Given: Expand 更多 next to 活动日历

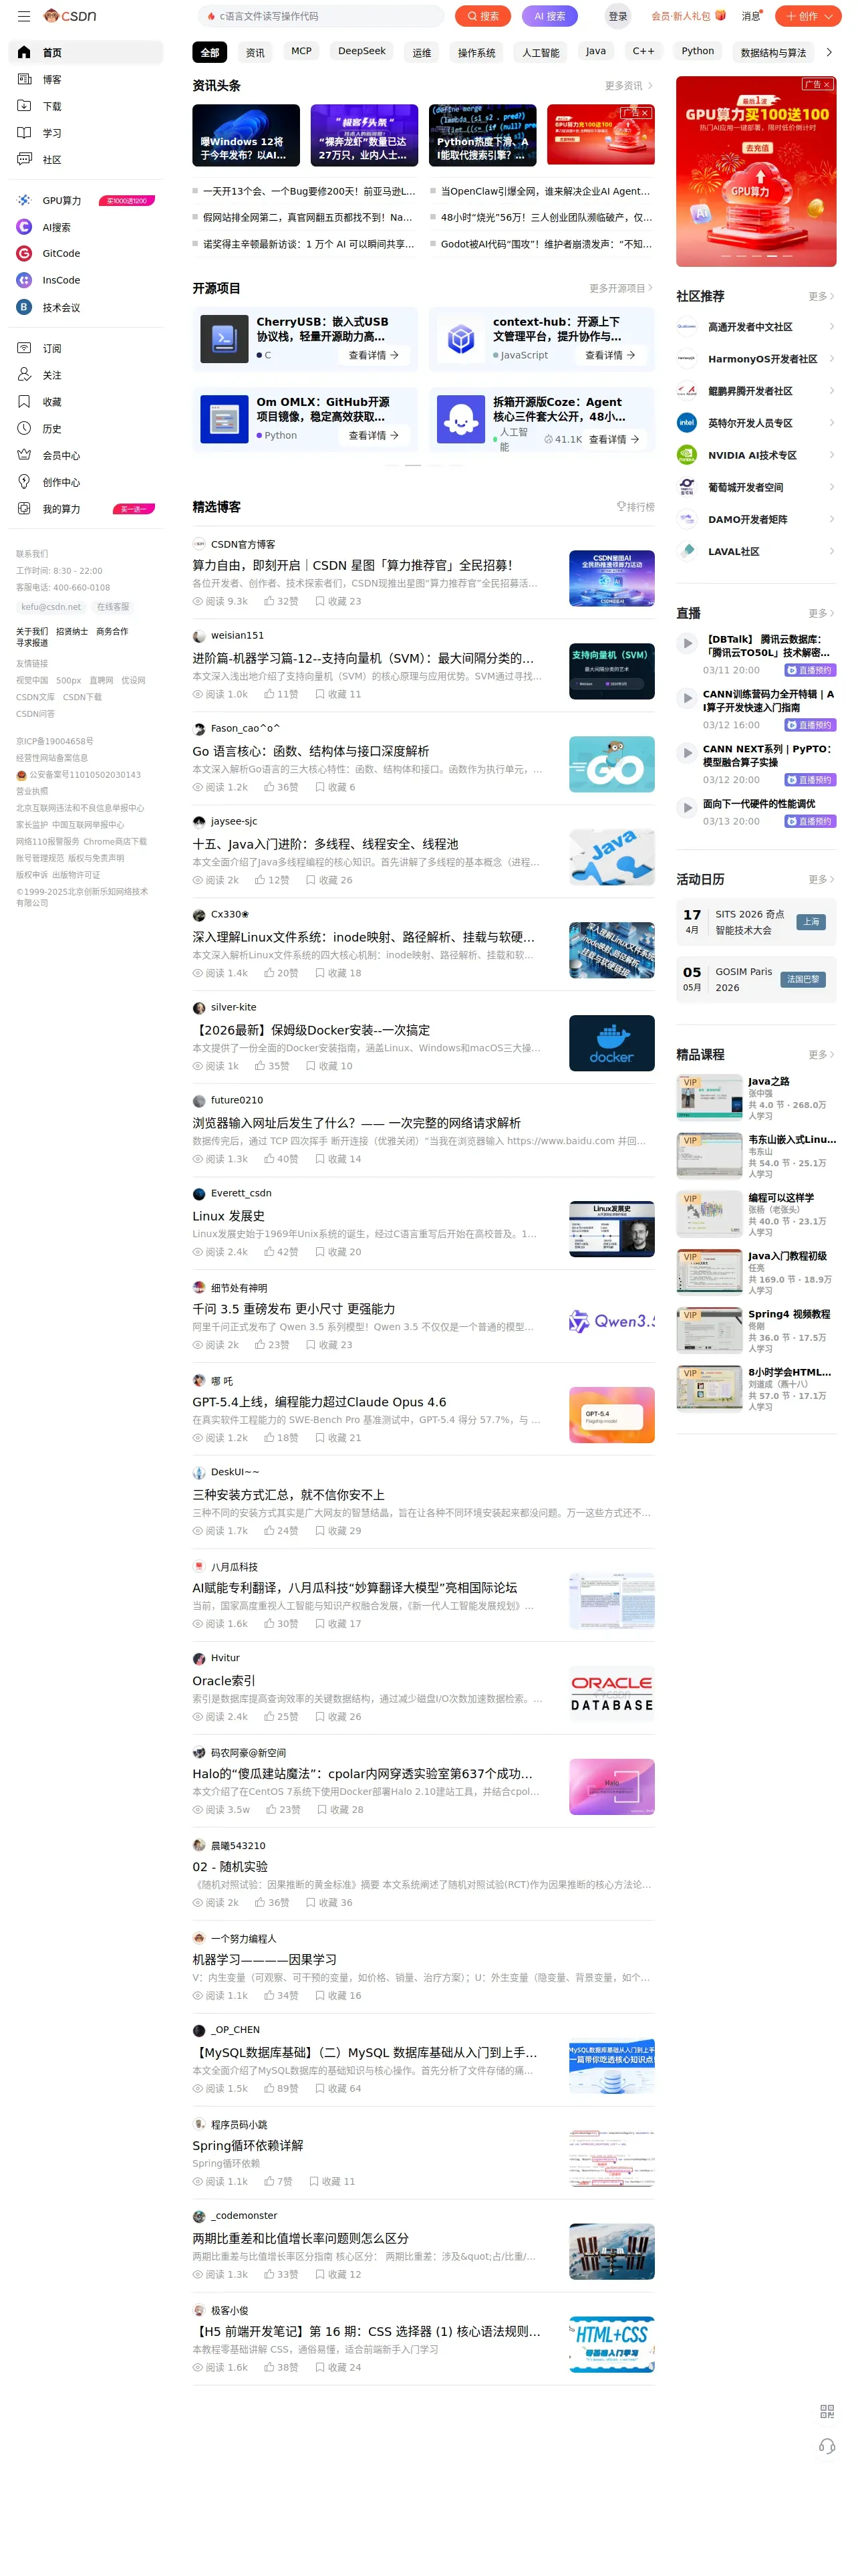Looking at the screenshot, I should pyautogui.click(x=821, y=879).
